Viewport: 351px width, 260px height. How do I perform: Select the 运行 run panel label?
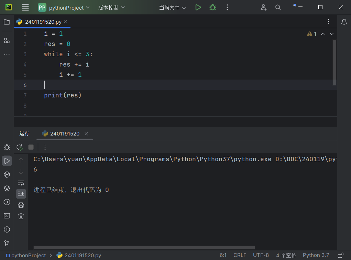(x=24, y=133)
